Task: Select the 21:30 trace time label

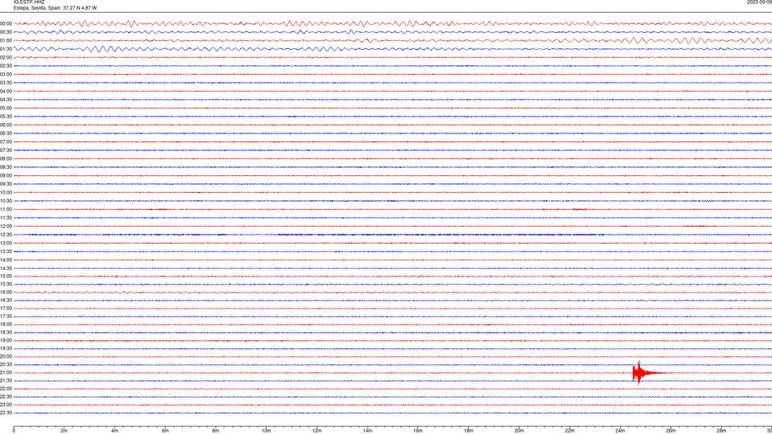Action: 6,381
